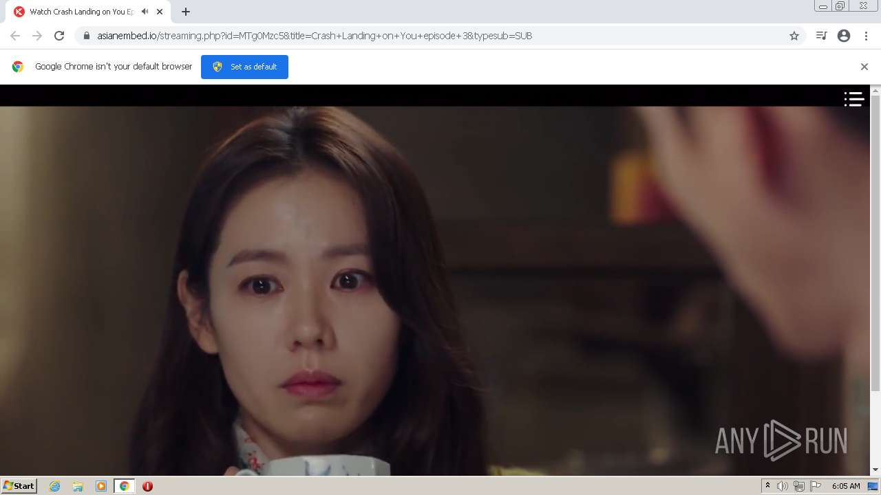Image resolution: width=881 pixels, height=495 pixels.
Task: Click scrollbar down arrow
Action: point(875,470)
